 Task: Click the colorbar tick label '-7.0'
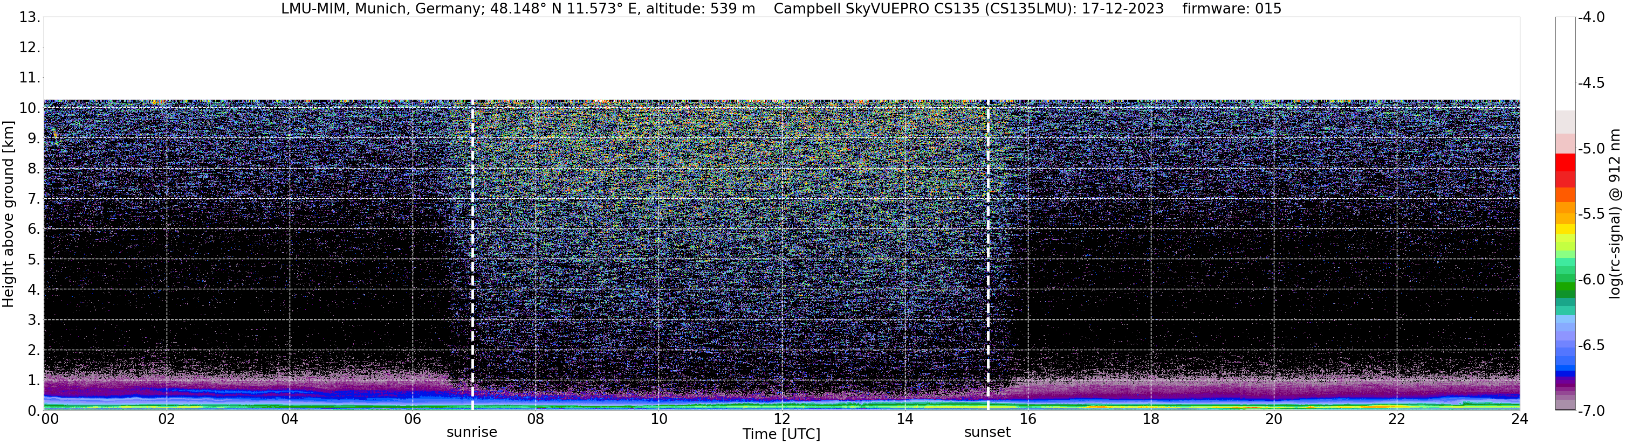point(1591,411)
